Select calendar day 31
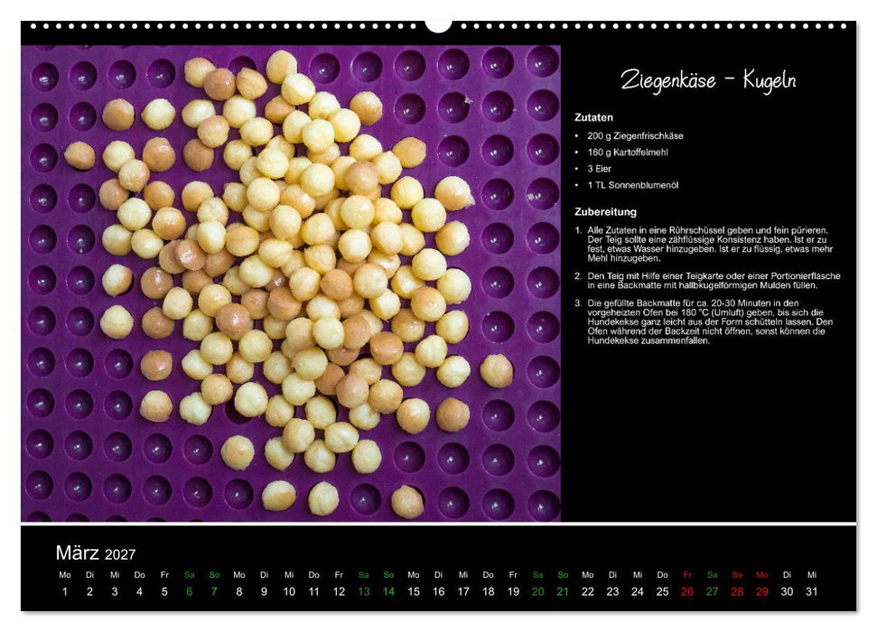 [x=812, y=591]
